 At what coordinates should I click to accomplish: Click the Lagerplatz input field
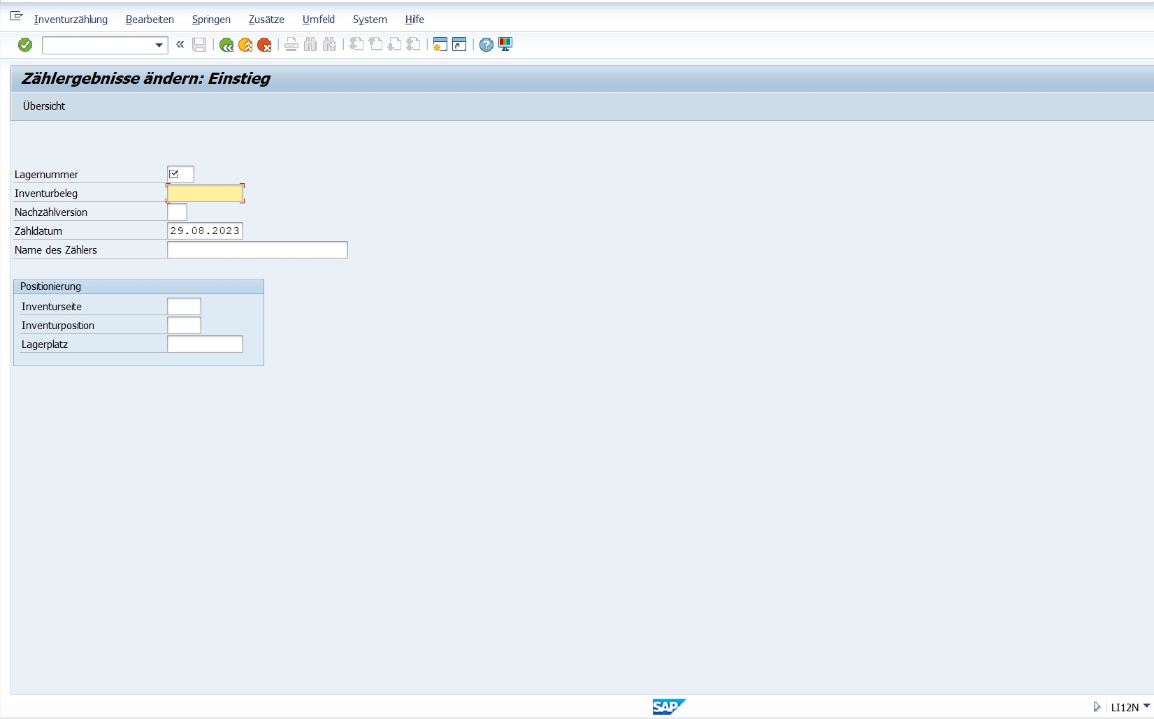(x=205, y=344)
